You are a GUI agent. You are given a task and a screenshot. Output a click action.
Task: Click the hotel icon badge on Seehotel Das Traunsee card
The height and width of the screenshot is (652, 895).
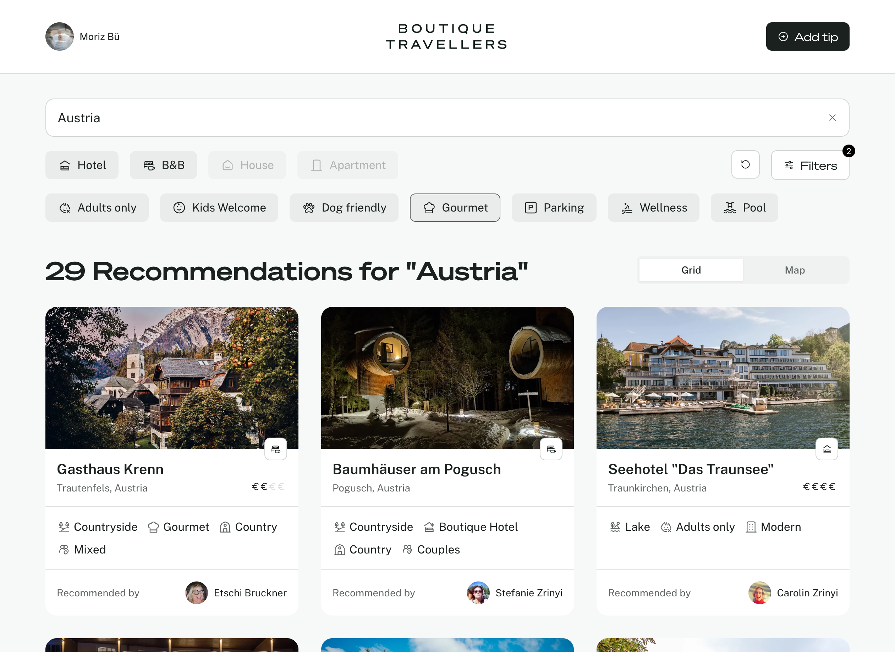(827, 449)
